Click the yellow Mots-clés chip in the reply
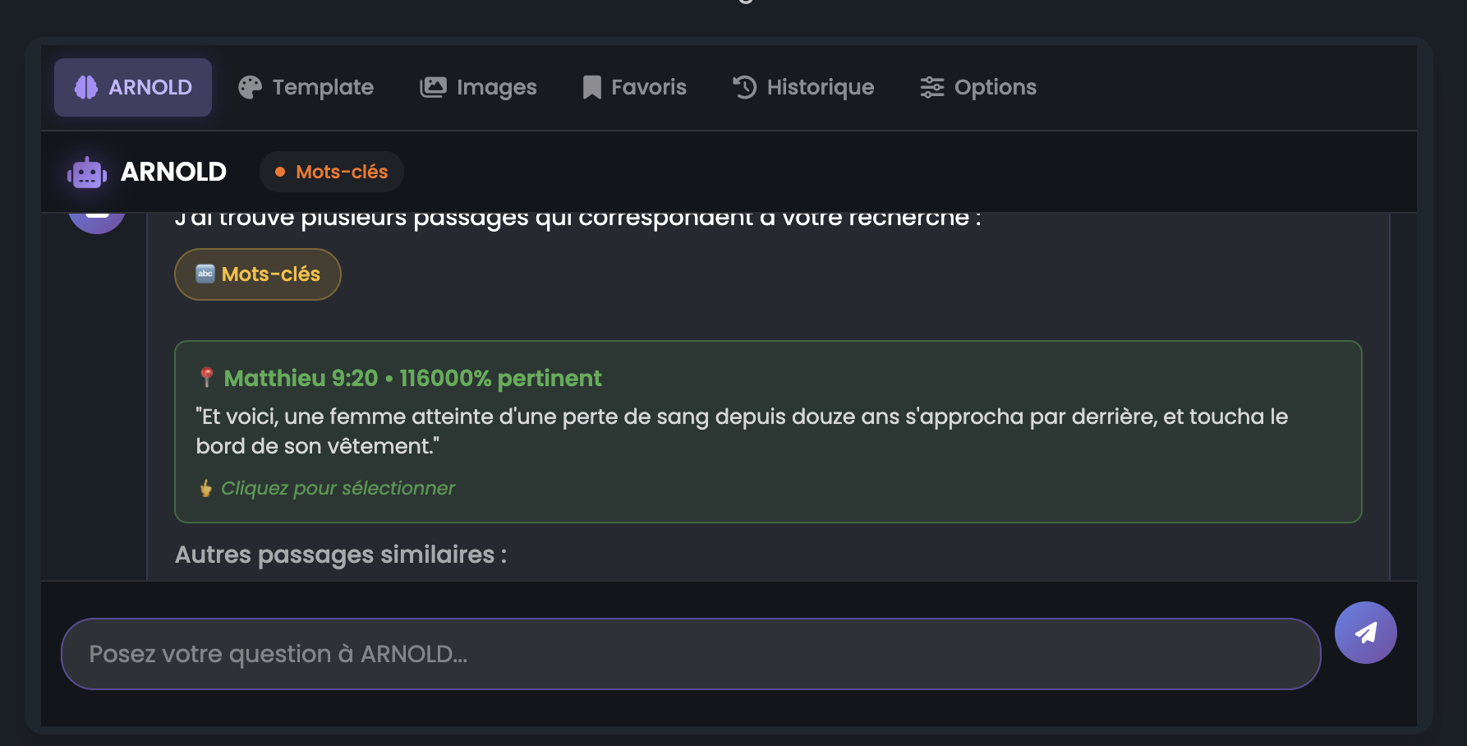 (258, 274)
